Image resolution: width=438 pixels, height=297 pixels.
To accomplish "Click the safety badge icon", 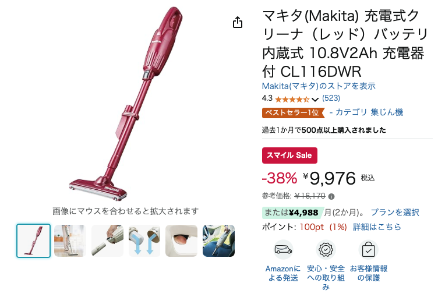I will tap(326, 249).
